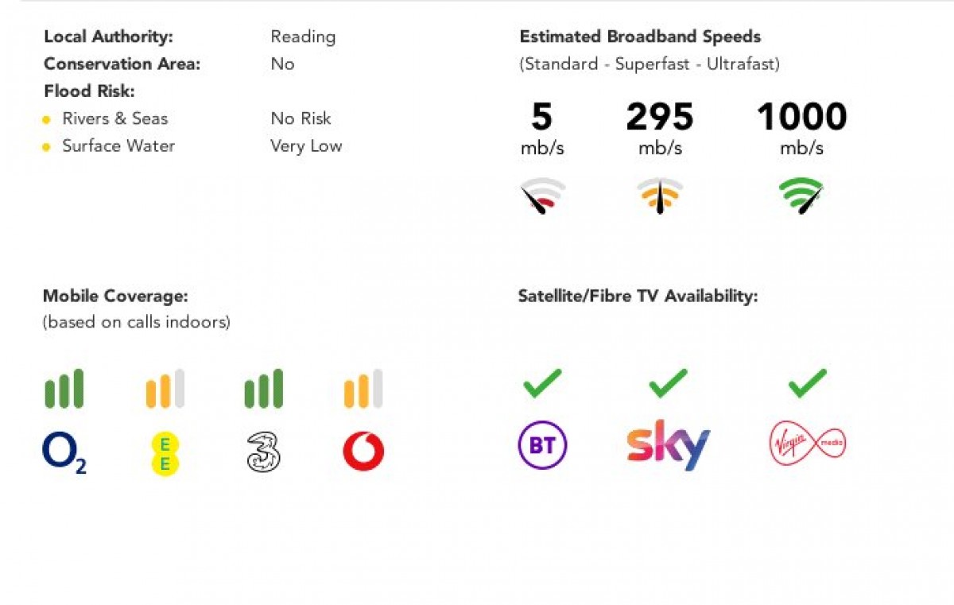Click the orange superfast speed gauge
Image resolution: width=954 pixels, height=605 pixels.
660,196
